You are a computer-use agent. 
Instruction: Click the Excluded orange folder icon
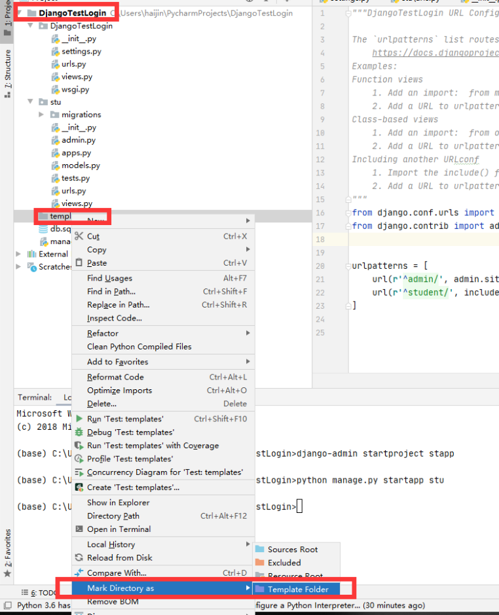[x=259, y=563]
